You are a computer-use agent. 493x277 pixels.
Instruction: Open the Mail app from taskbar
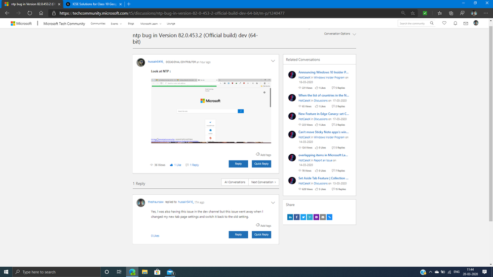pyautogui.click(x=170, y=272)
